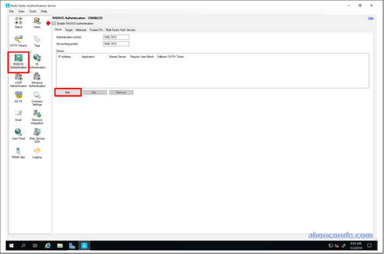This screenshot has width=385, height=254.
Task: Select the OATH Tokens icon
Action: coord(18,41)
